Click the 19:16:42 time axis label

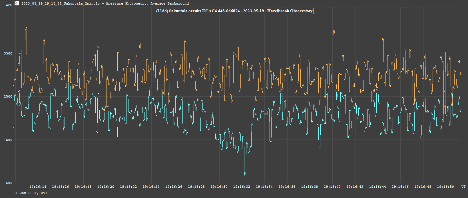[x=355, y=187]
